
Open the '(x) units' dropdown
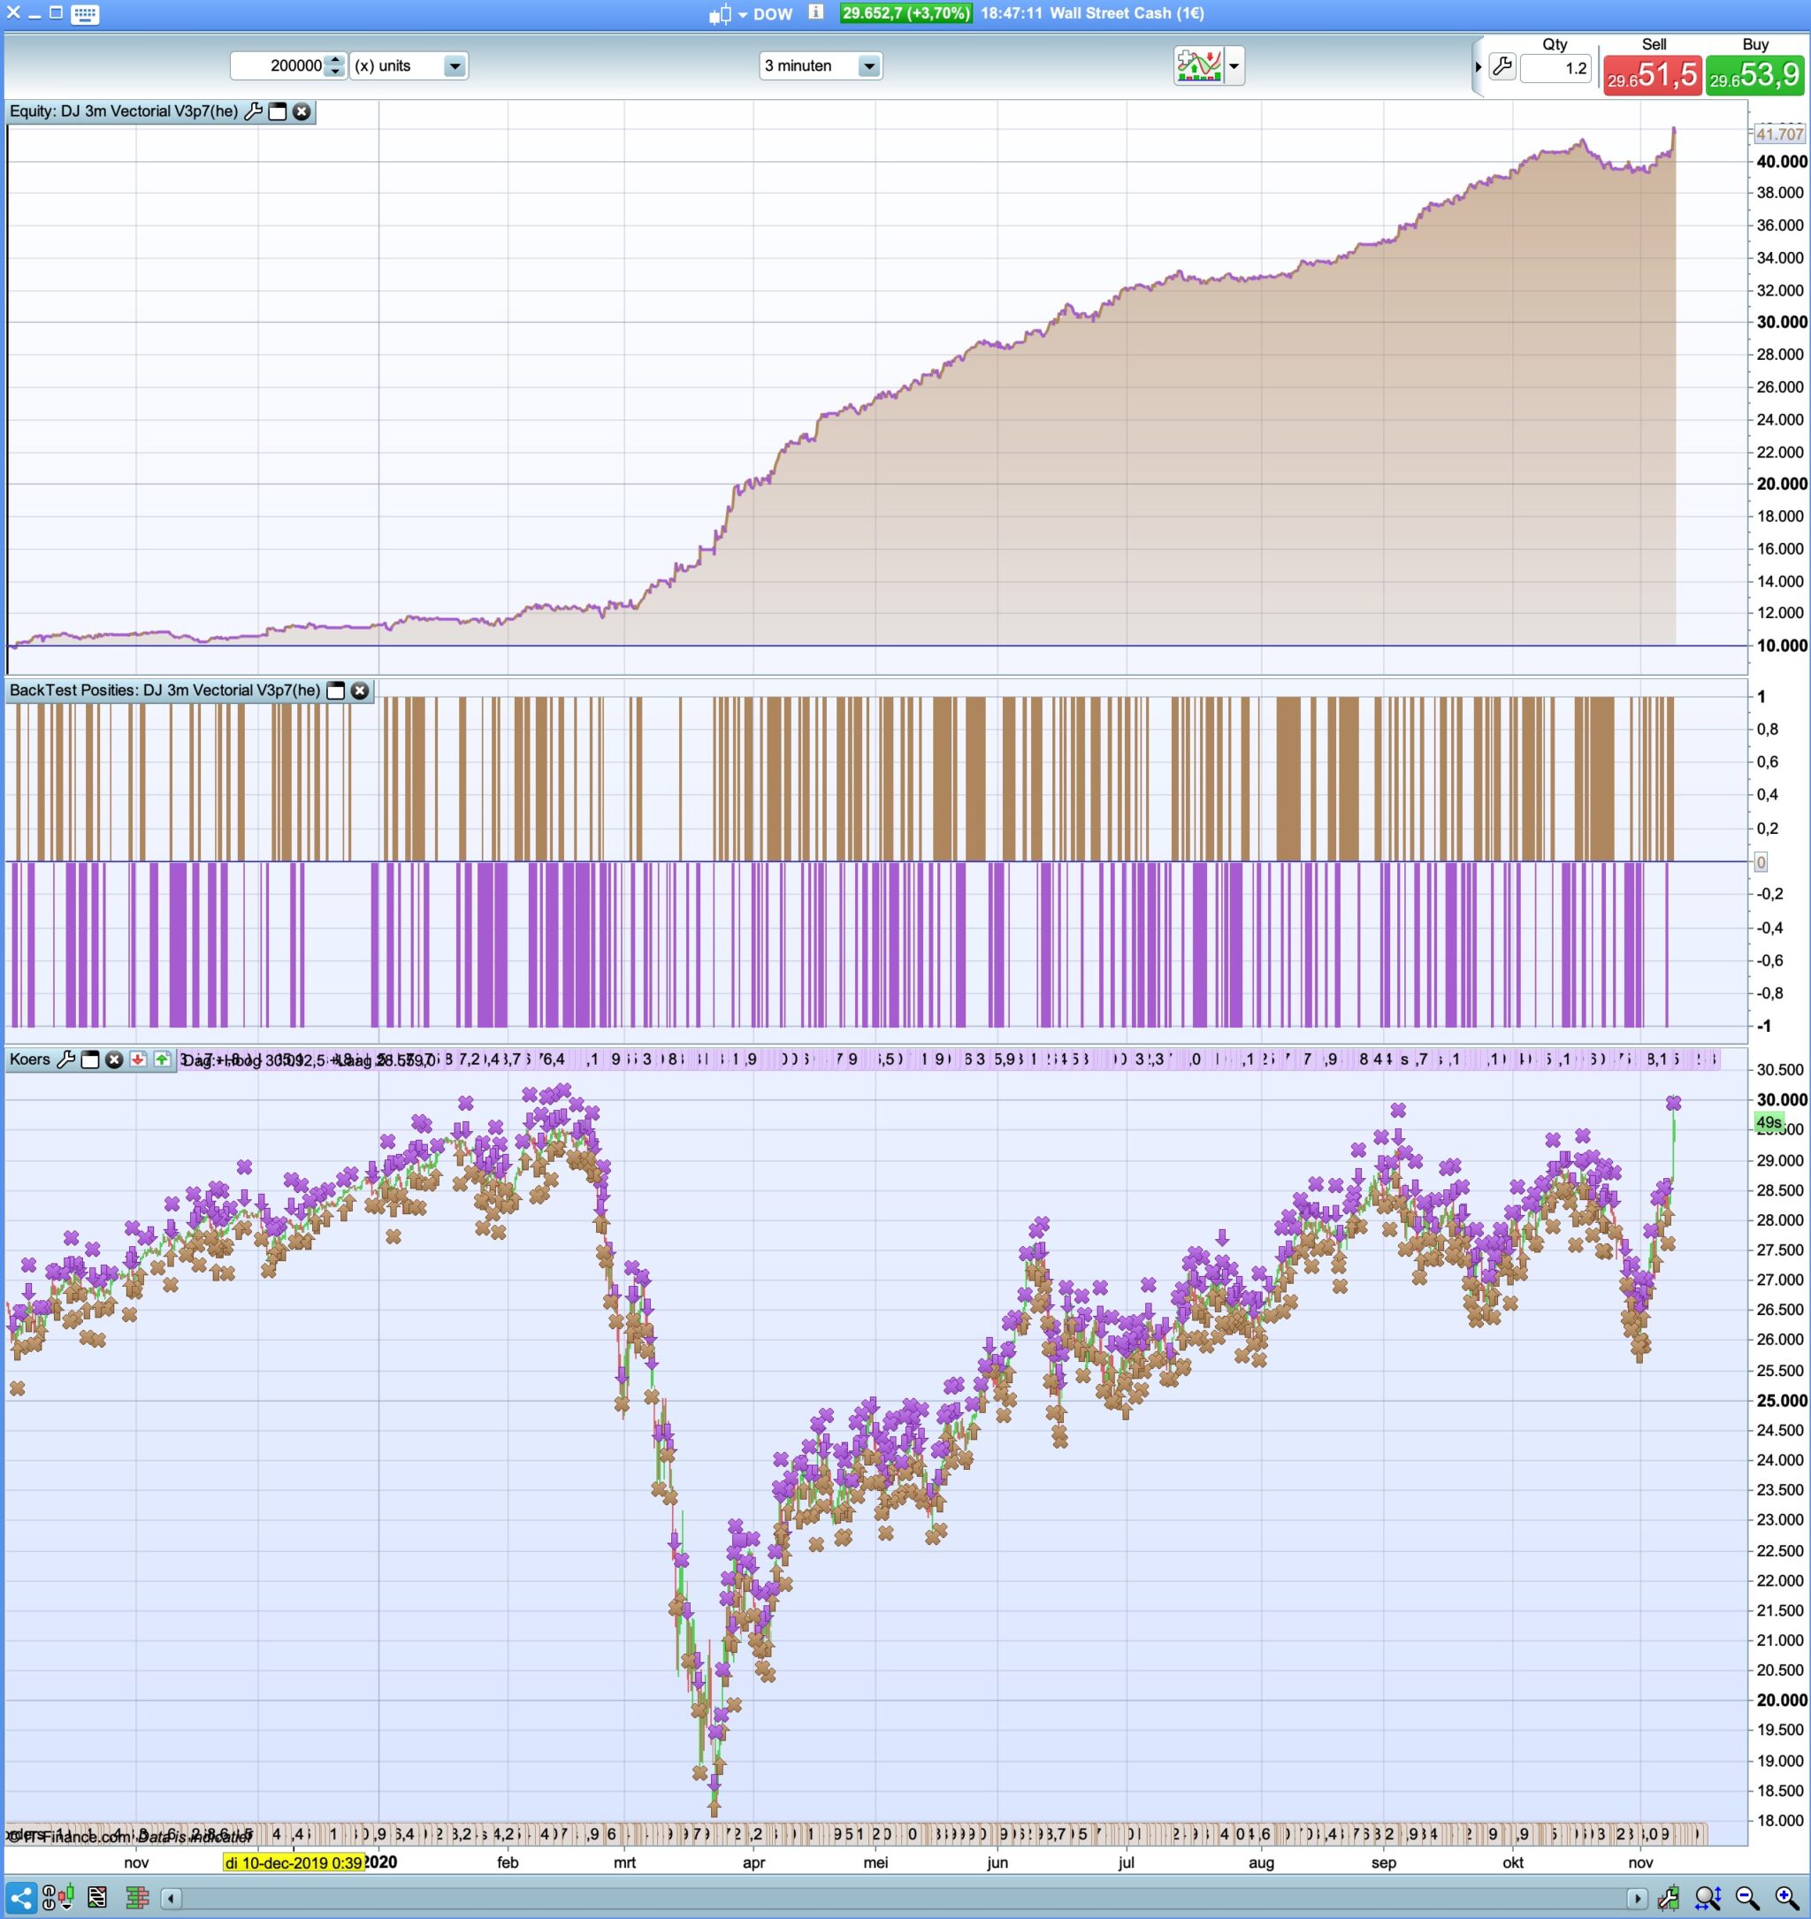tap(454, 65)
